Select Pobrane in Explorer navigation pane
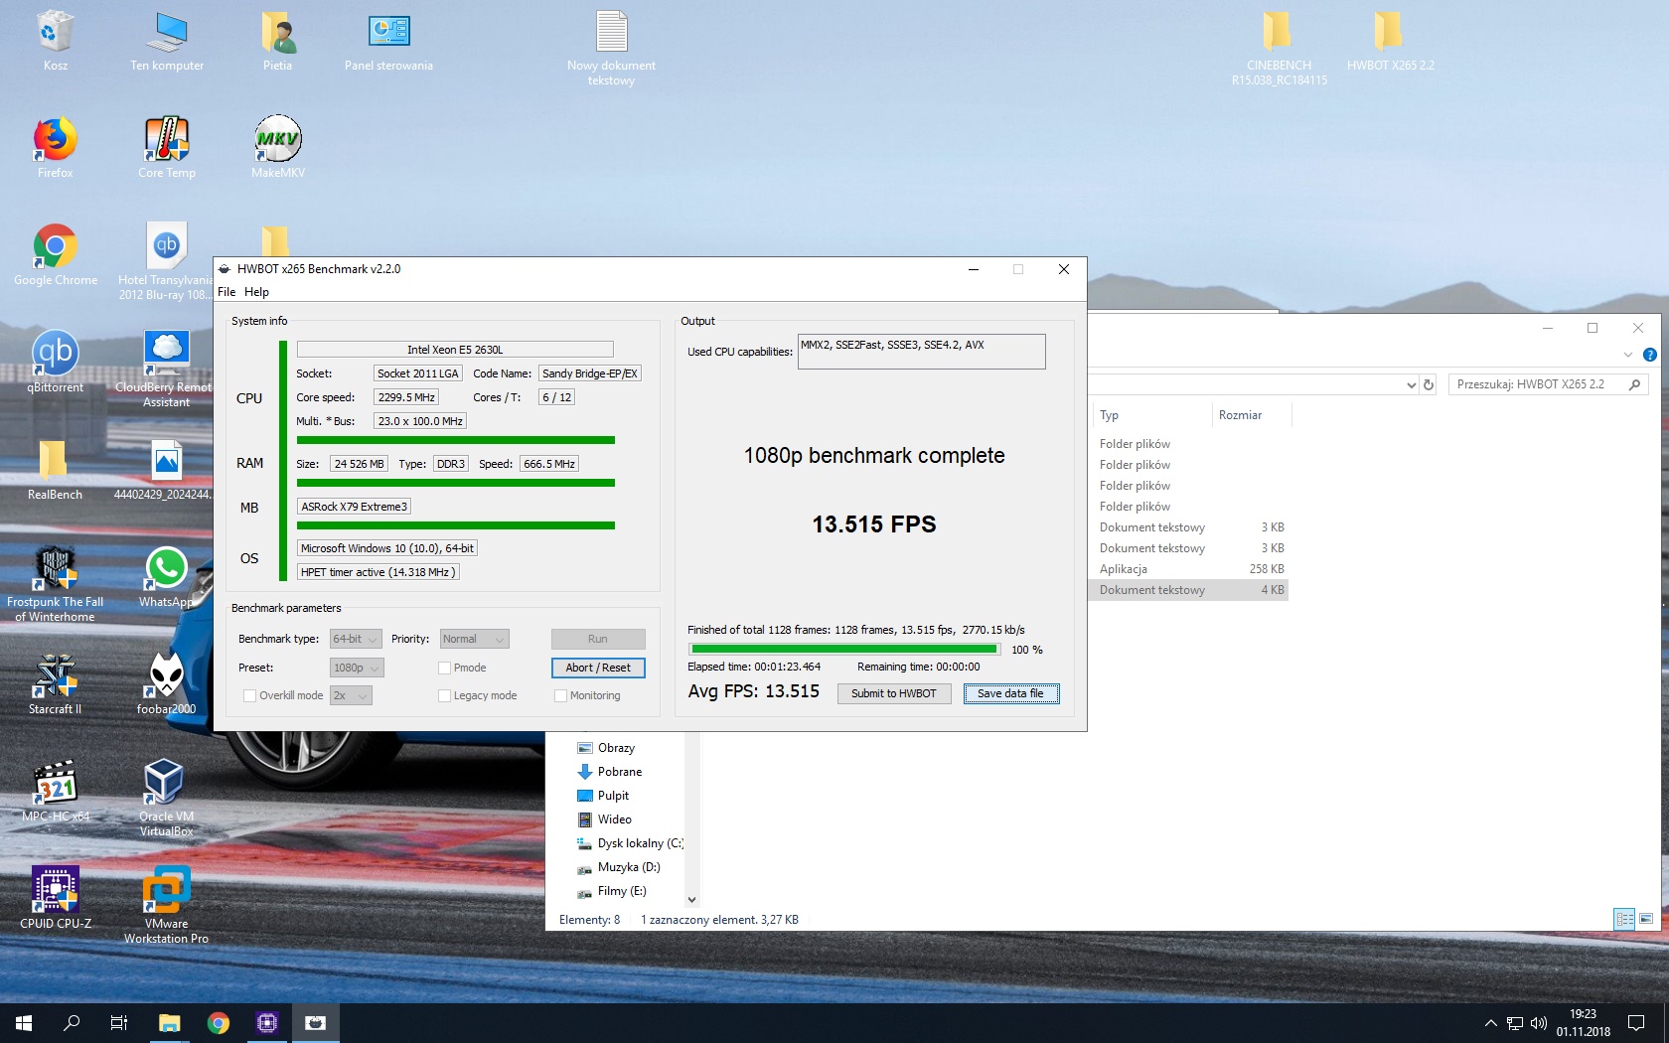Screen dimensions: 1669x1043 [619, 772]
